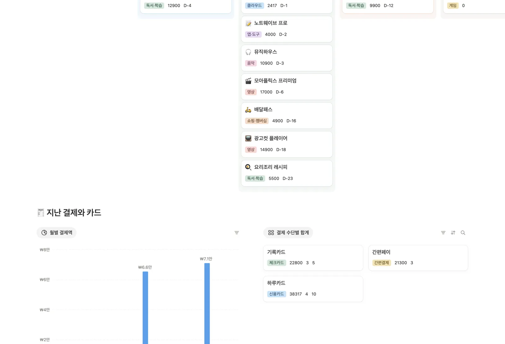505x344 pixels.
Task: Open the 광고컷 플레이어 card
Action: click(287, 144)
